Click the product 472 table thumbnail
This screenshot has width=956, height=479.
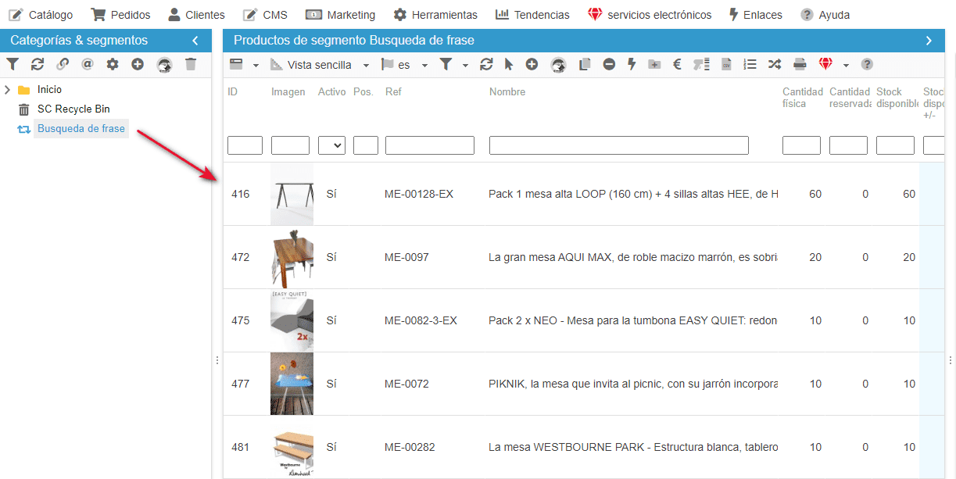point(292,257)
